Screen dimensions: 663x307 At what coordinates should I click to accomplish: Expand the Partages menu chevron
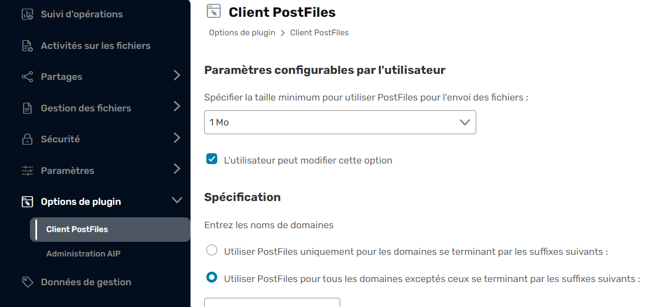[176, 76]
